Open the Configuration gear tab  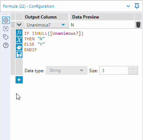(6, 20)
